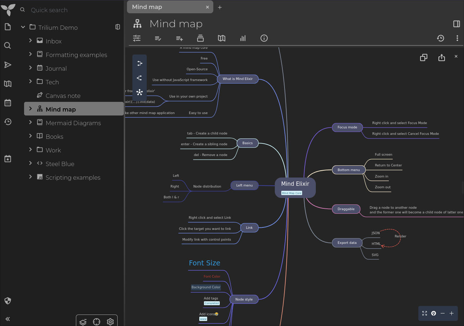
Task: Open the calendar icon in left launcher
Action: (8, 103)
